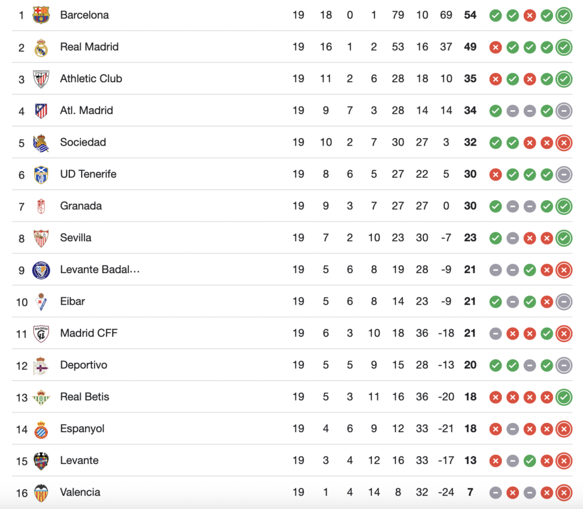Click the Athletic Club crest icon
This screenshot has width=583, height=509.
(41, 79)
